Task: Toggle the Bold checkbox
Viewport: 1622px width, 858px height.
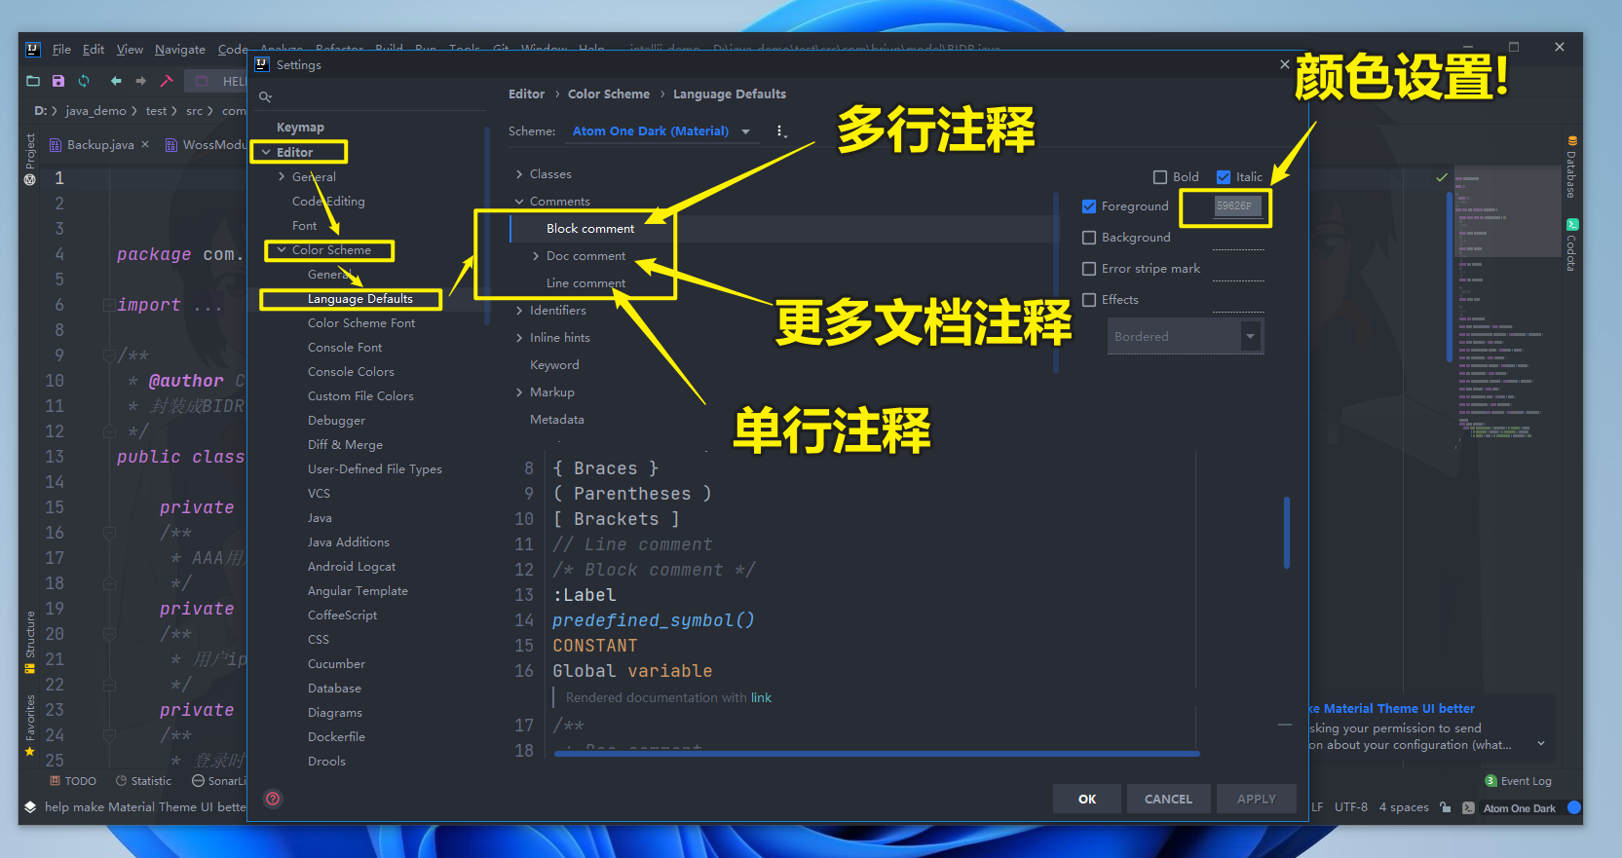Action: click(x=1160, y=177)
